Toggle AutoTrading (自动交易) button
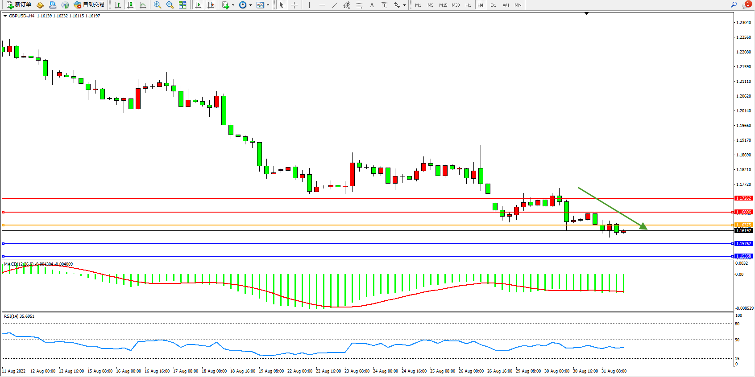The image size is (755, 377). [89, 5]
